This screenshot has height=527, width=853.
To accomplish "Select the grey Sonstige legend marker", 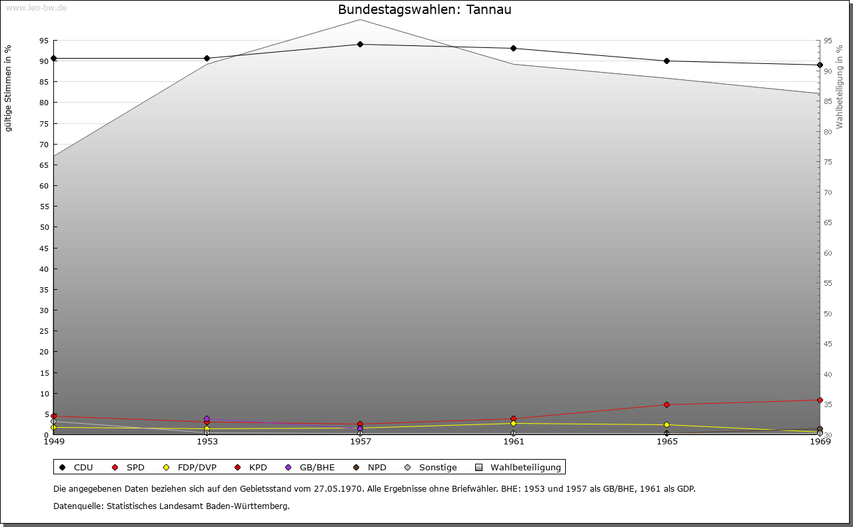I will tap(408, 468).
